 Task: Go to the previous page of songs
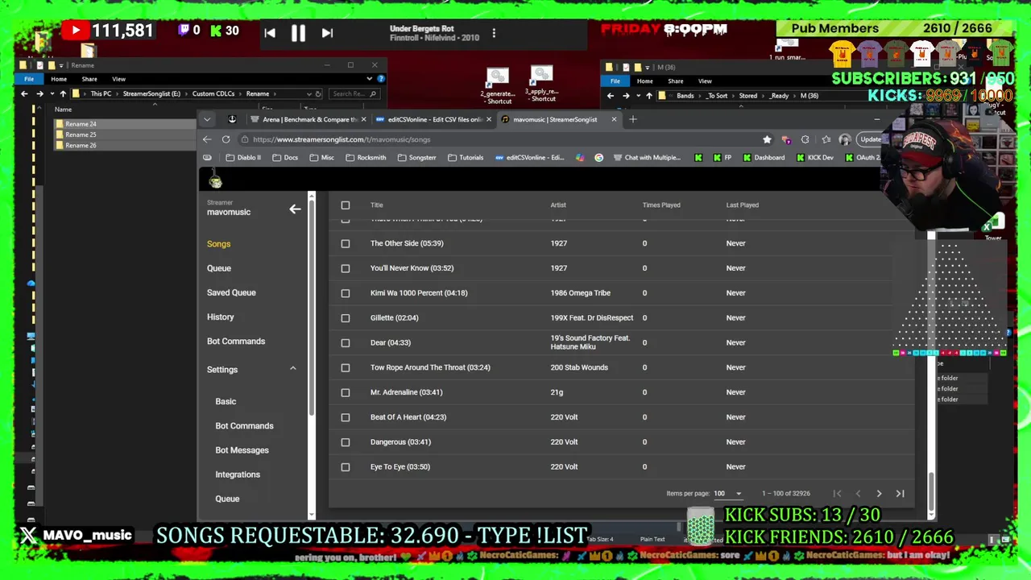tap(858, 493)
